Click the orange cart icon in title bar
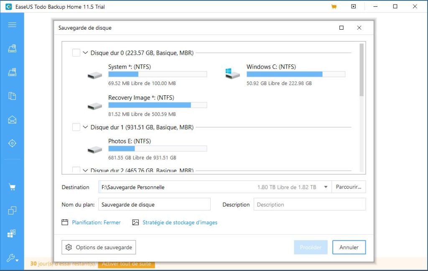The width and height of the screenshot is (428, 271). [x=334, y=7]
